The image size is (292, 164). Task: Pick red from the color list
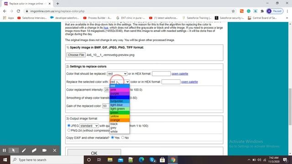tap(120, 86)
